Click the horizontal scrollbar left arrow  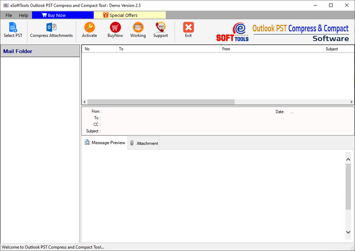tap(85, 102)
